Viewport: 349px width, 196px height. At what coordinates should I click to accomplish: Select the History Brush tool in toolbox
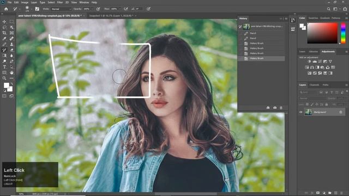[x=4, y=50]
